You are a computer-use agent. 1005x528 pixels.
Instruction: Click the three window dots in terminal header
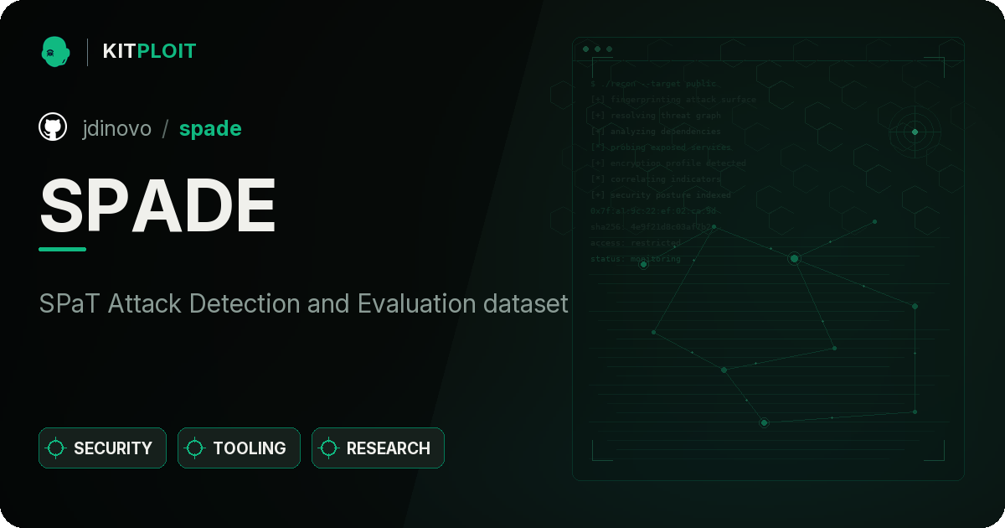click(x=597, y=49)
